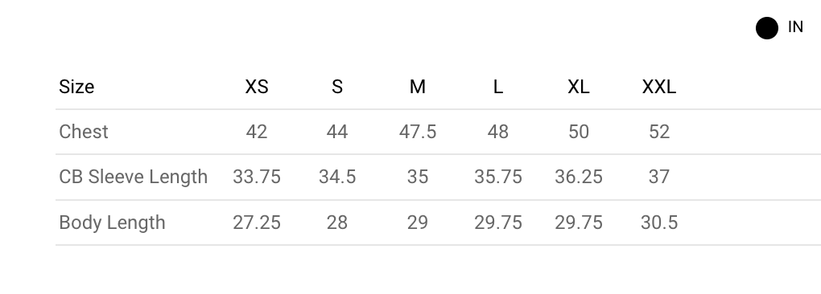Select the IN unit radio button
The width and height of the screenshot is (821, 294).
click(x=766, y=27)
